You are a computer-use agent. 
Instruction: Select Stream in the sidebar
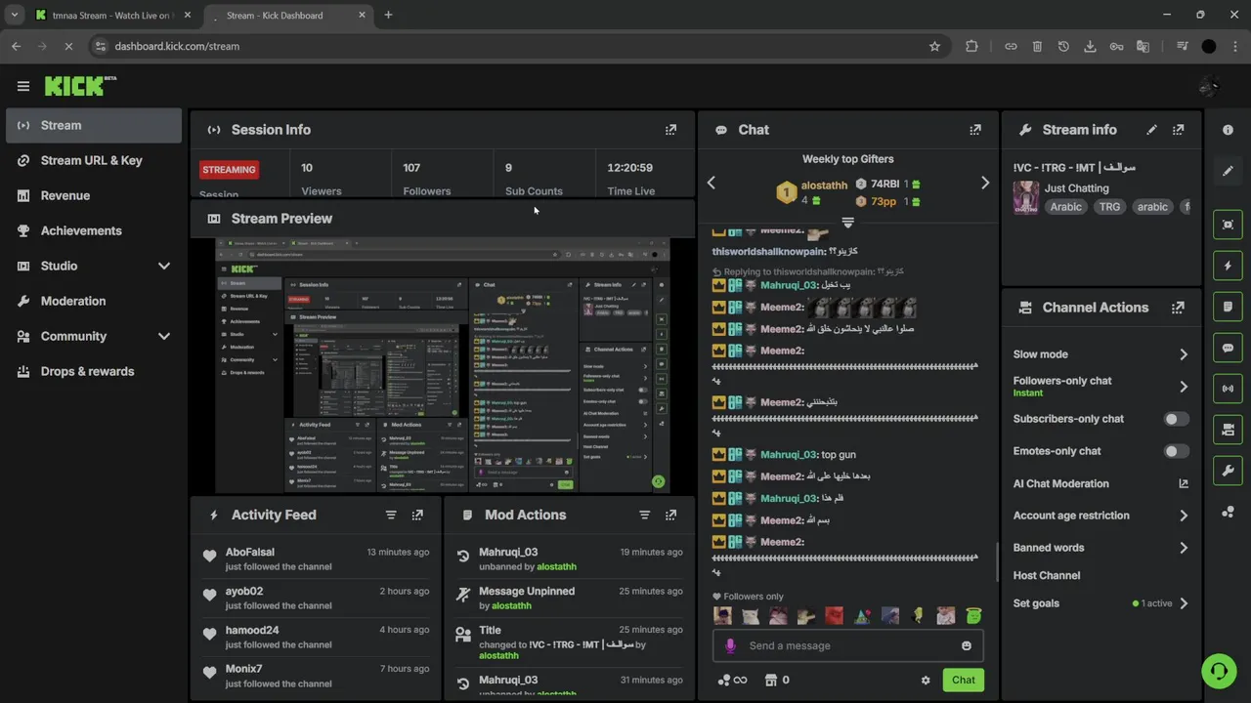tap(93, 125)
